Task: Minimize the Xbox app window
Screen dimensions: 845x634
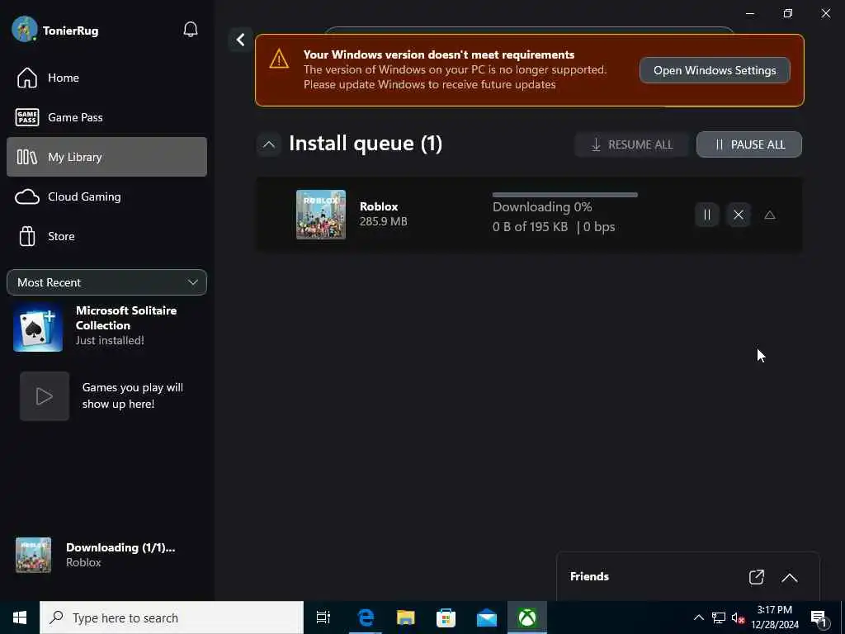Action: 750,13
